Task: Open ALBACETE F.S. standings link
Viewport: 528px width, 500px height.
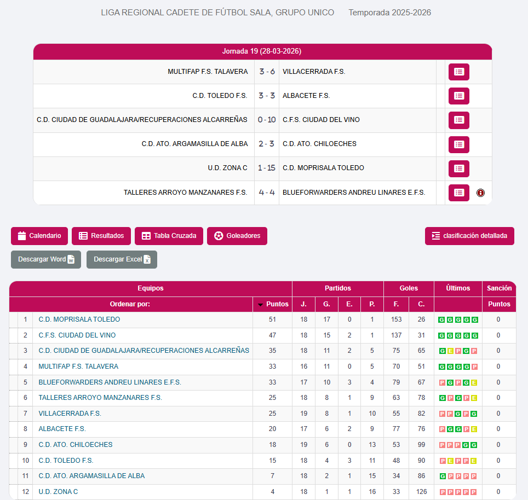Action: pyautogui.click(x=62, y=429)
